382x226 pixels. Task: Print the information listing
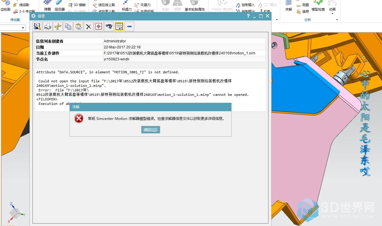(x=48, y=27)
